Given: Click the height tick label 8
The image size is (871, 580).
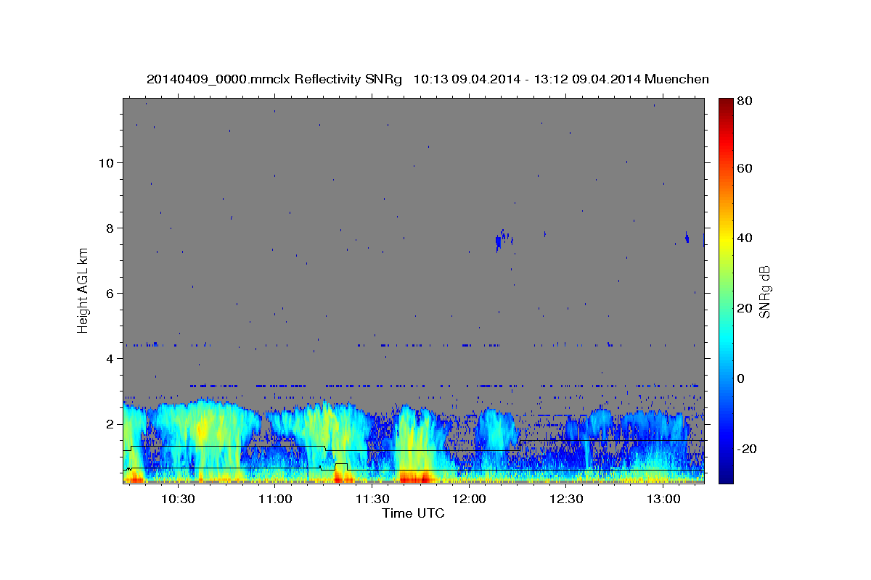Looking at the screenshot, I should coord(110,228).
